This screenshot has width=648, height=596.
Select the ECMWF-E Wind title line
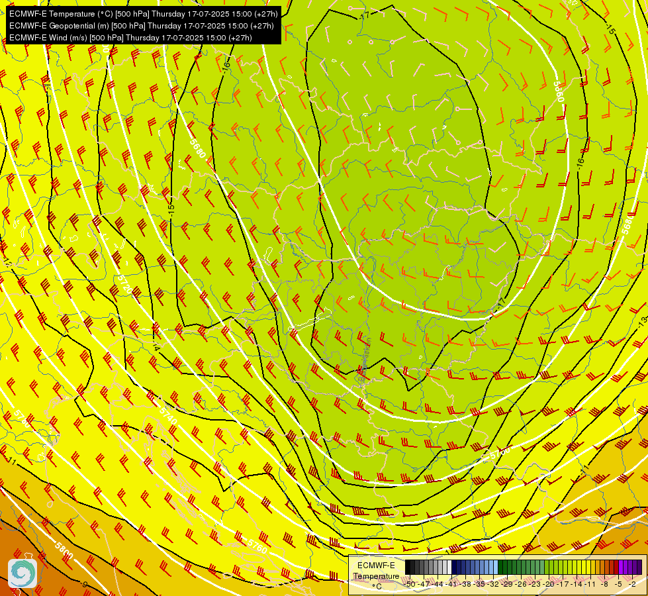pos(130,38)
